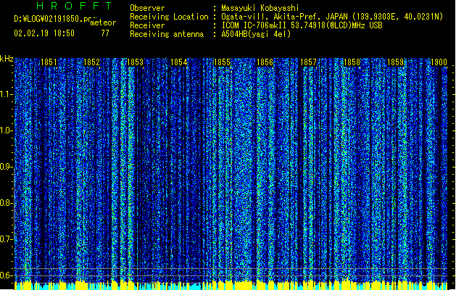Click the Observer field label
This screenshot has width=456, height=290.
[x=147, y=8]
